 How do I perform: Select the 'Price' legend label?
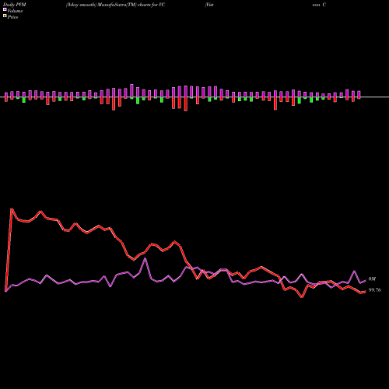point(12,17)
